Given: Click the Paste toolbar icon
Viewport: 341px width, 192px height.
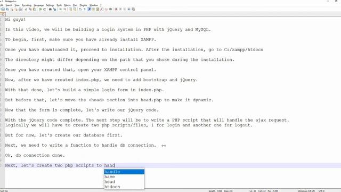Looking at the screenshot, I should tap(35, 9).
